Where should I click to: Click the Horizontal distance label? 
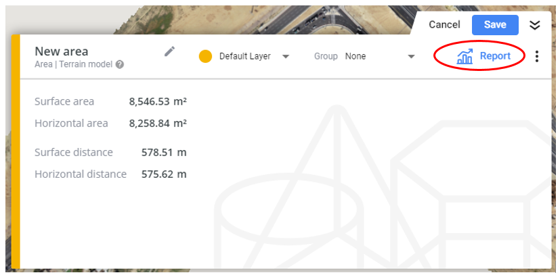(81, 174)
